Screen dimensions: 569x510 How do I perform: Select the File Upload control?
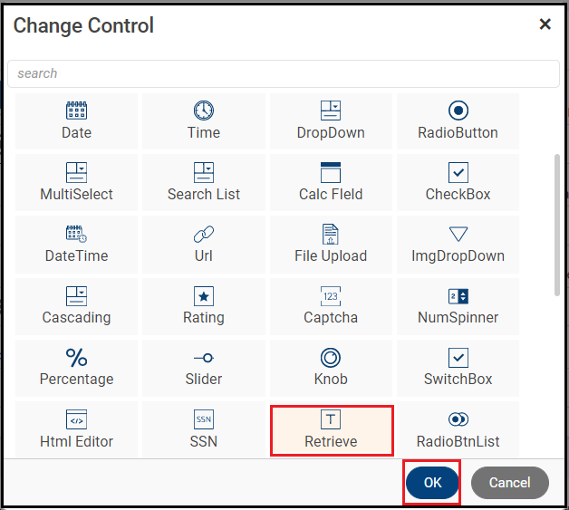tap(331, 244)
